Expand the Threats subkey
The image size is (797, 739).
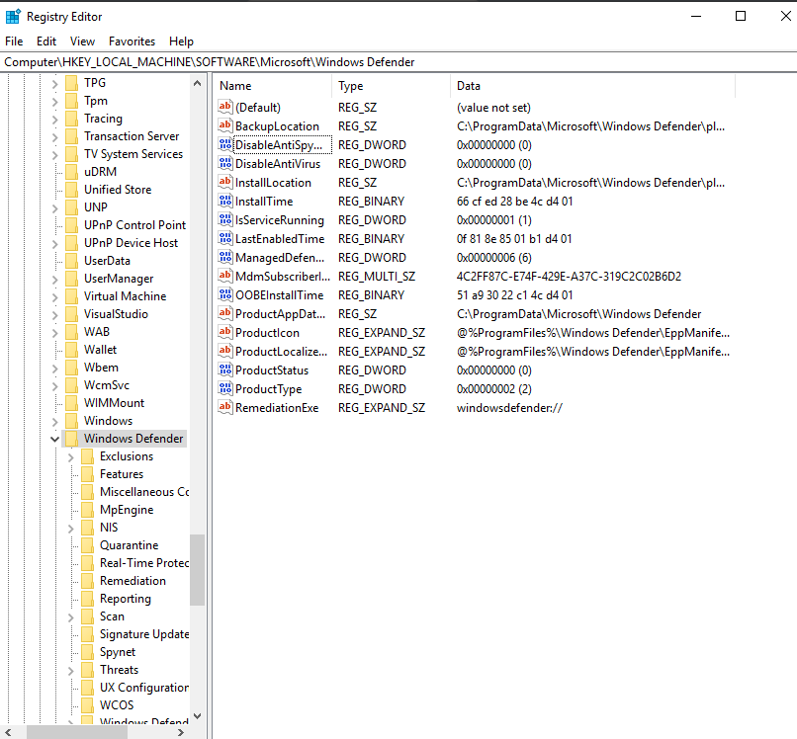click(70, 671)
